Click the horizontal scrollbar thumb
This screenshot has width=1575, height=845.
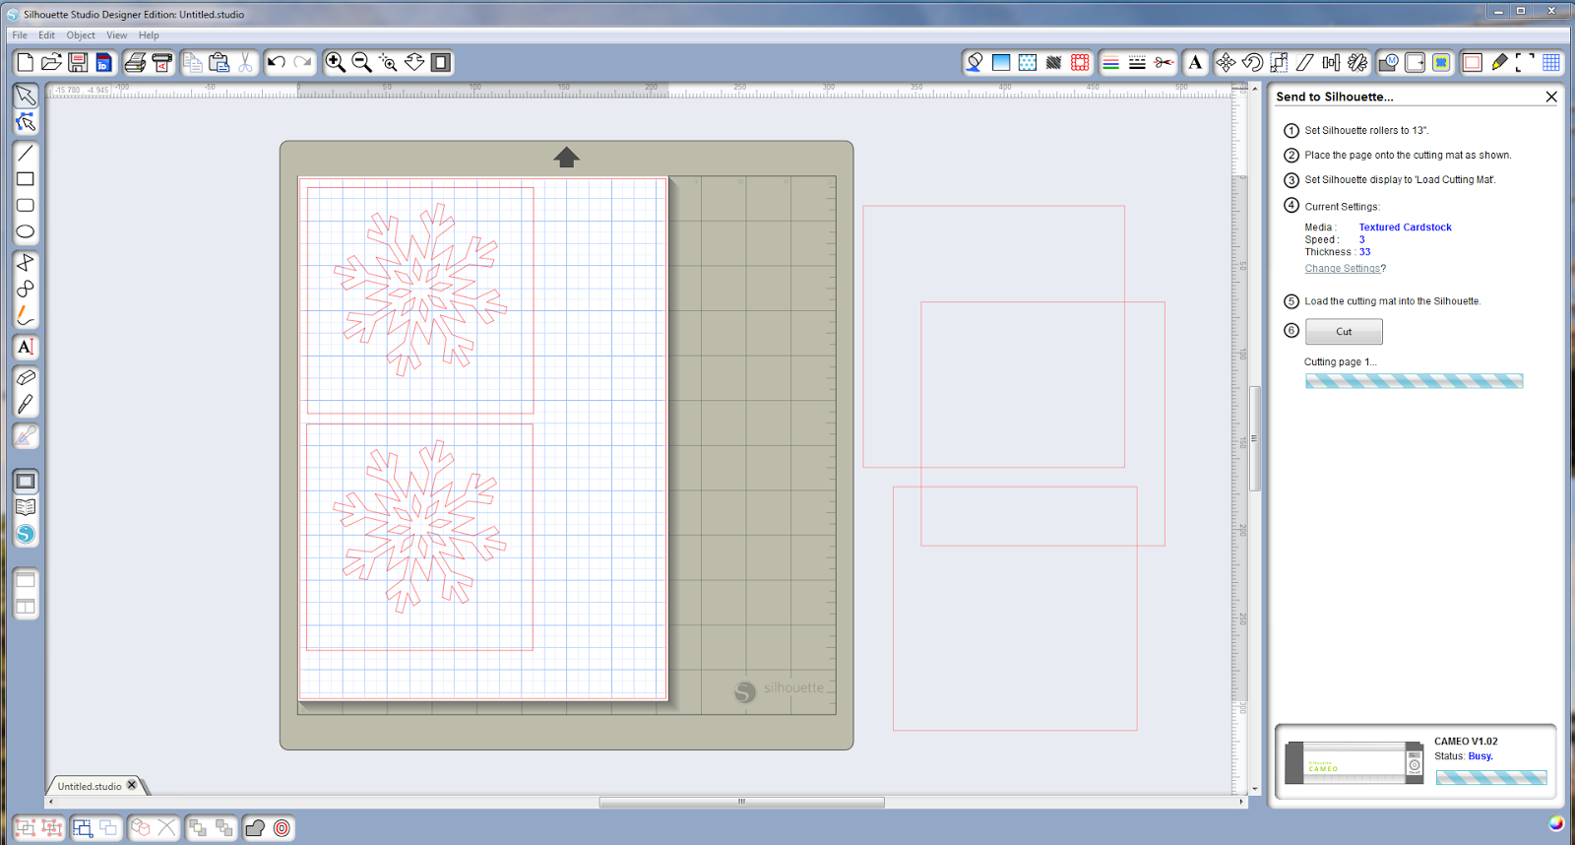[x=741, y=802]
